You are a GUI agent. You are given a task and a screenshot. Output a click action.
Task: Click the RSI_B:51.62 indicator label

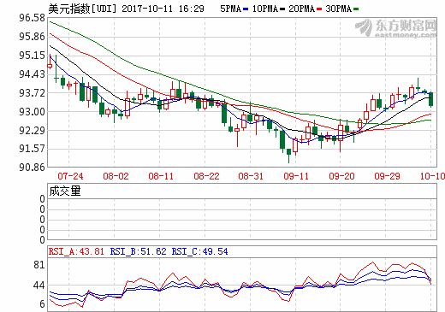click(138, 251)
